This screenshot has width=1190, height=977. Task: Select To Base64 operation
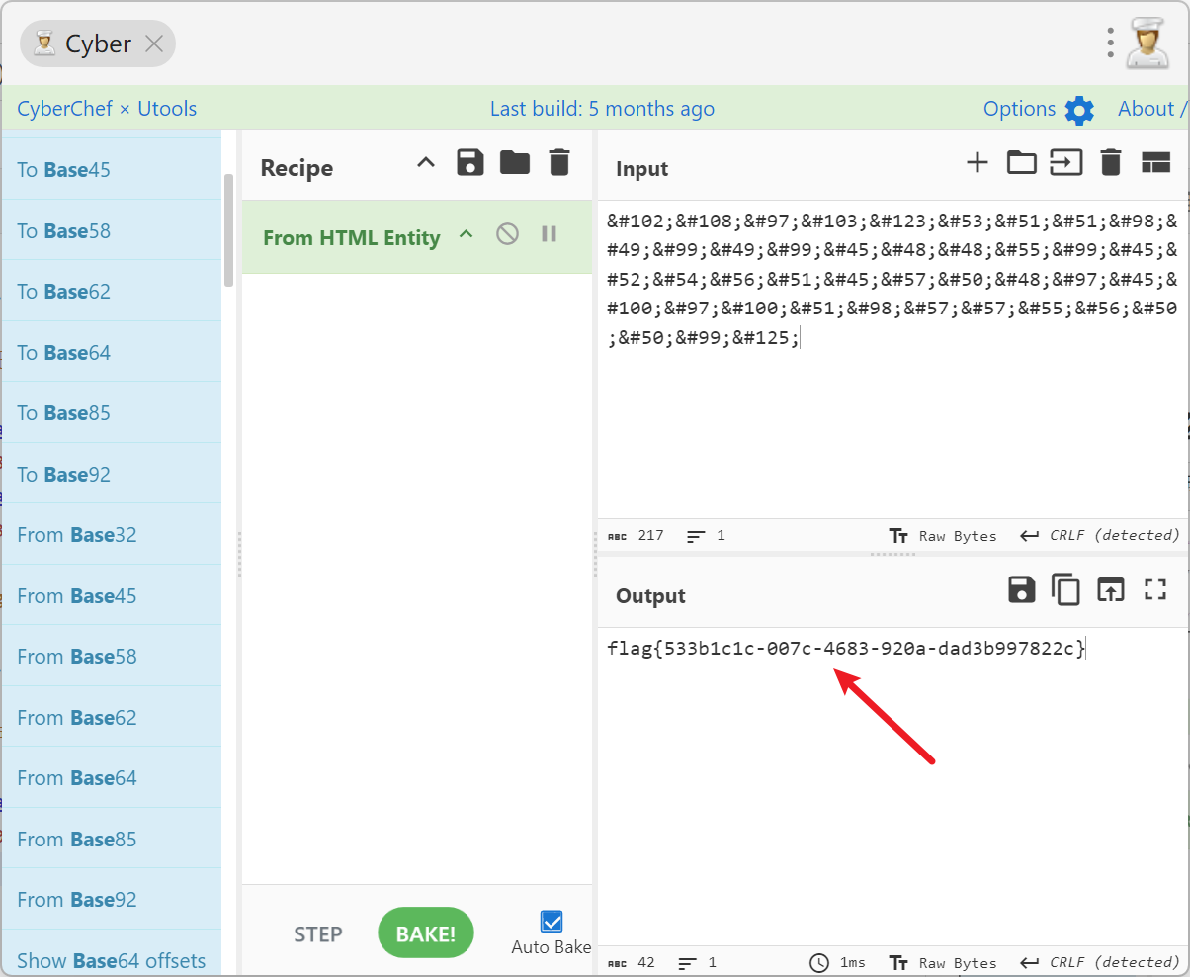pyautogui.click(x=112, y=352)
